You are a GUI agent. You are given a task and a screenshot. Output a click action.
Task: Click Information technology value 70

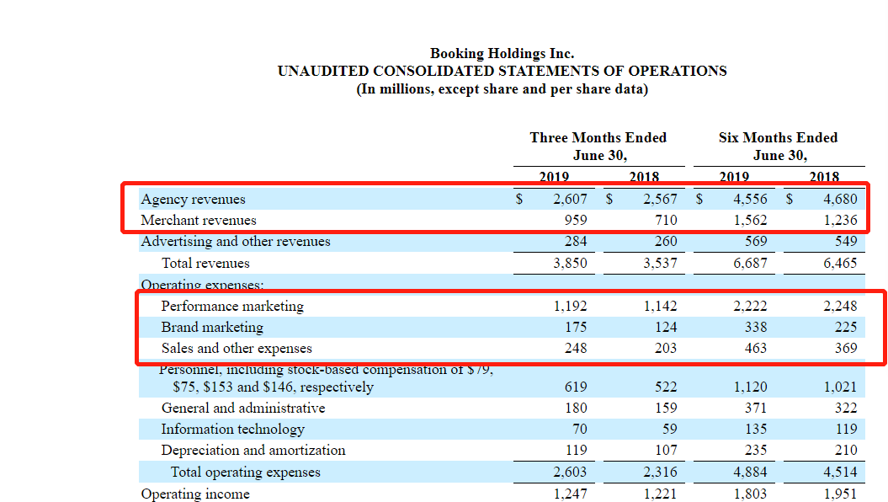pos(579,430)
